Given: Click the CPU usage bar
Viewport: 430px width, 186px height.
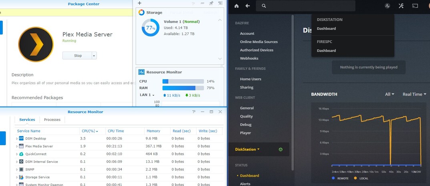Looking at the screenshot, I should point(183,81).
